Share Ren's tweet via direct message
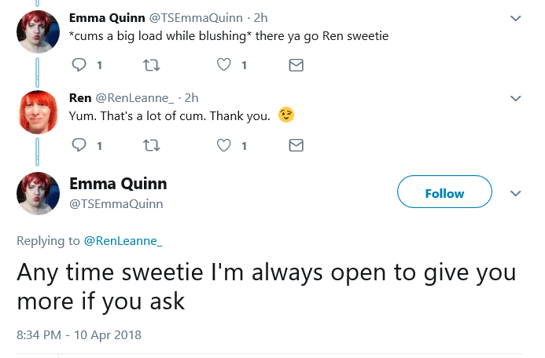Screen dimensions: 545x358 click(296, 145)
